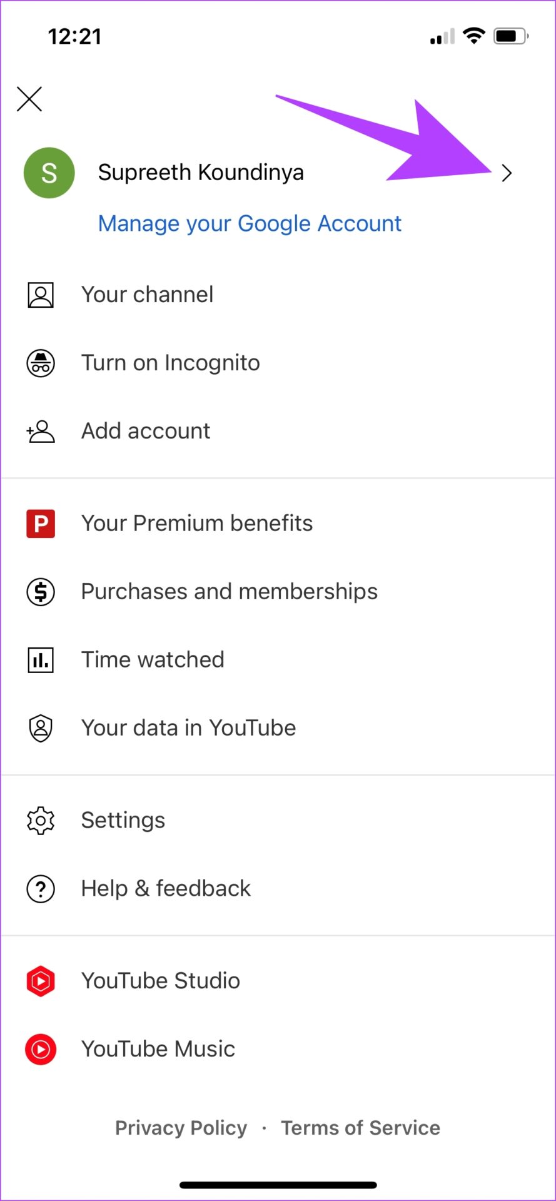Tap the dollar sign Purchases icon
Image resolution: width=556 pixels, height=1201 pixels.
(x=41, y=592)
